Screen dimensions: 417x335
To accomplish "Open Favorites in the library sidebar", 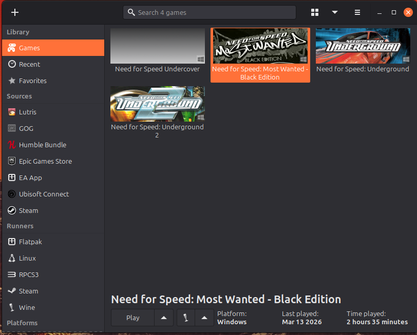I will 32,81.
